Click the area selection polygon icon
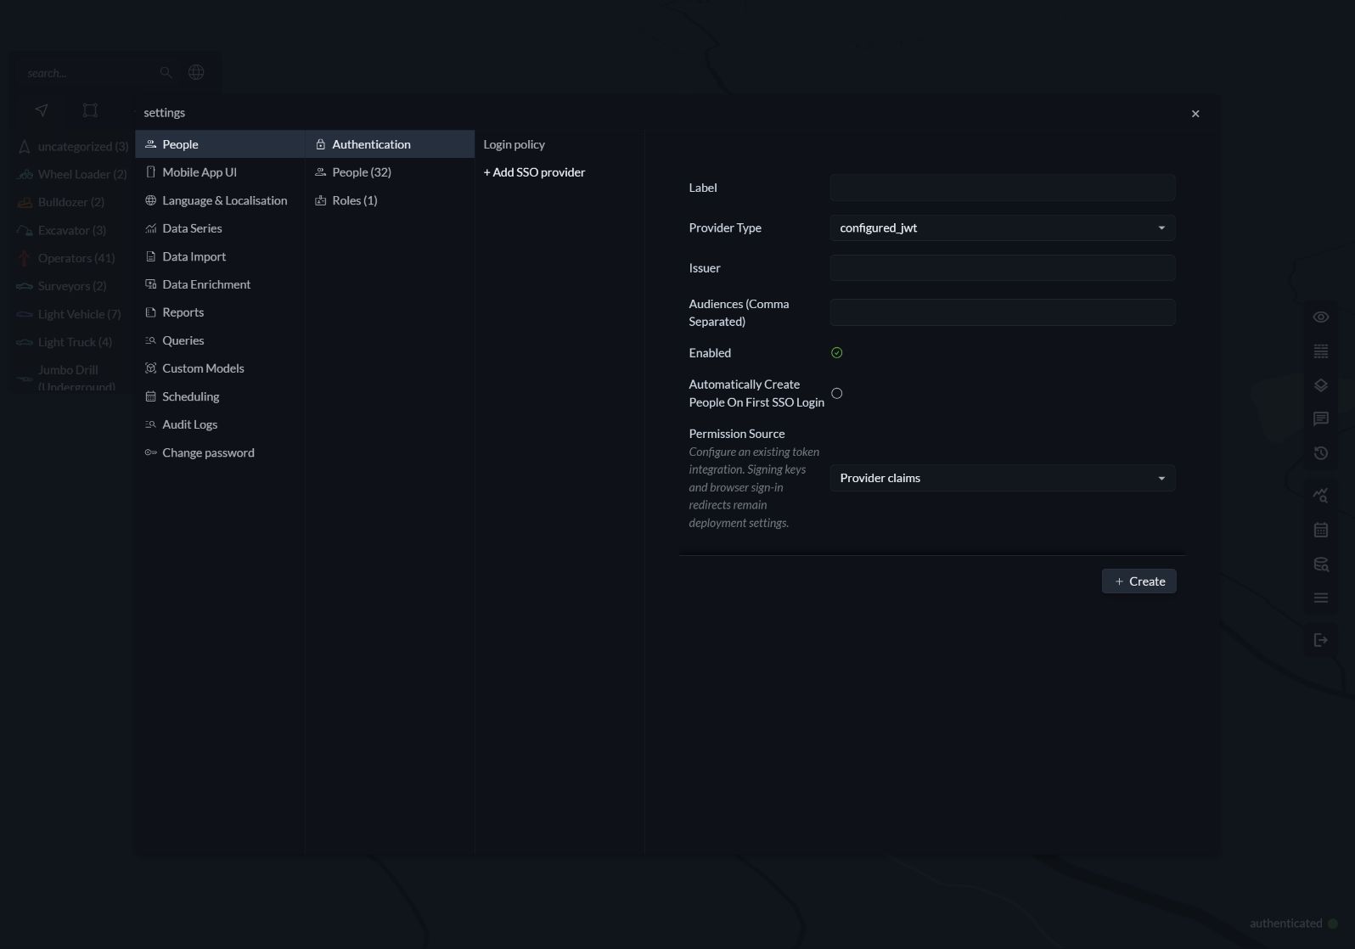 click(x=90, y=110)
